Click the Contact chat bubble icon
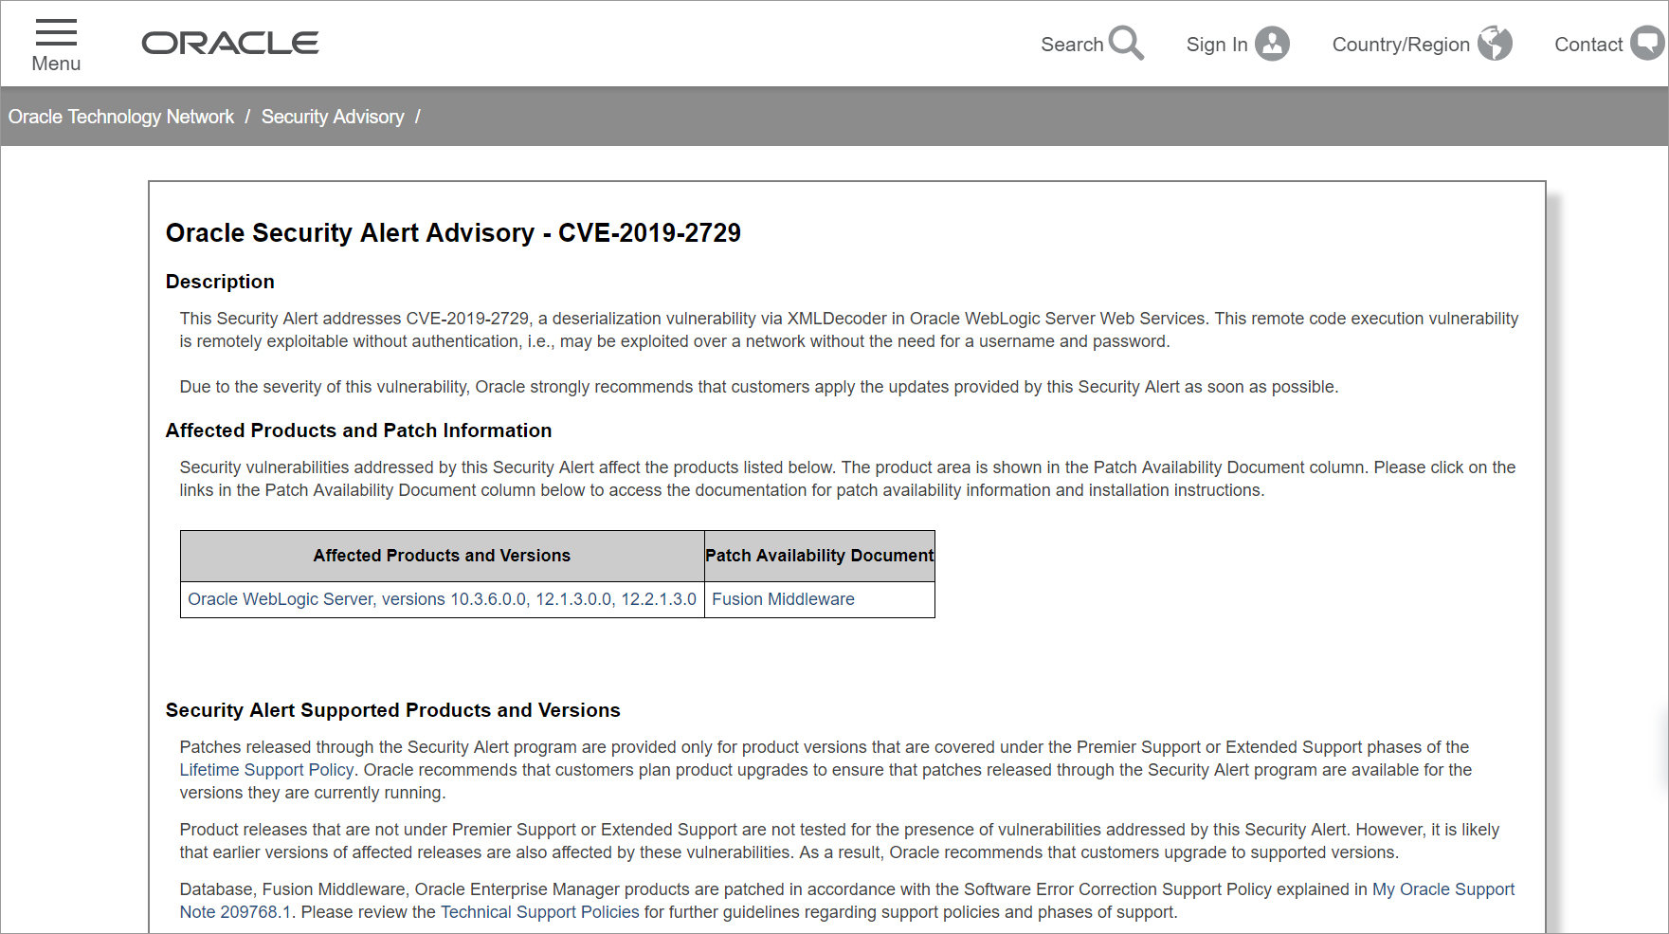1669x934 pixels. tap(1647, 44)
